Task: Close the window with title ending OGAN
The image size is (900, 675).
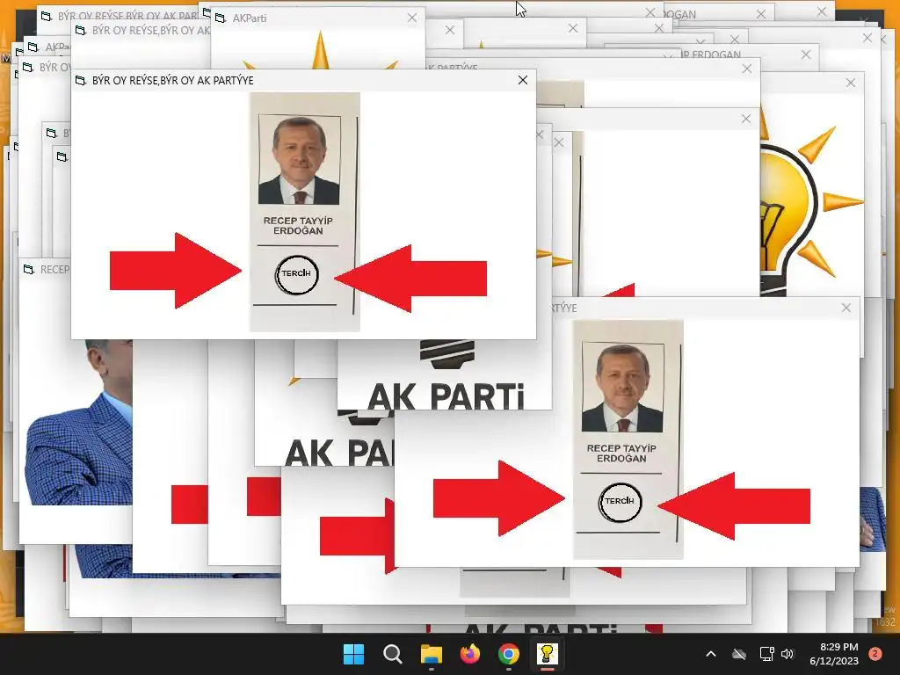Action: (x=761, y=14)
